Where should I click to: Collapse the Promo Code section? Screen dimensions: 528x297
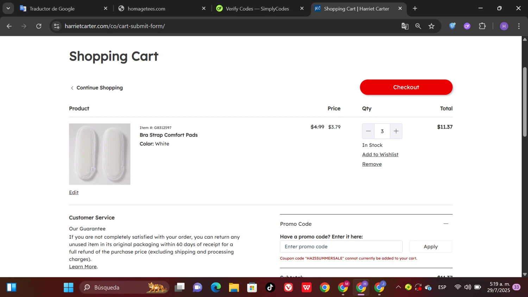[446, 224]
